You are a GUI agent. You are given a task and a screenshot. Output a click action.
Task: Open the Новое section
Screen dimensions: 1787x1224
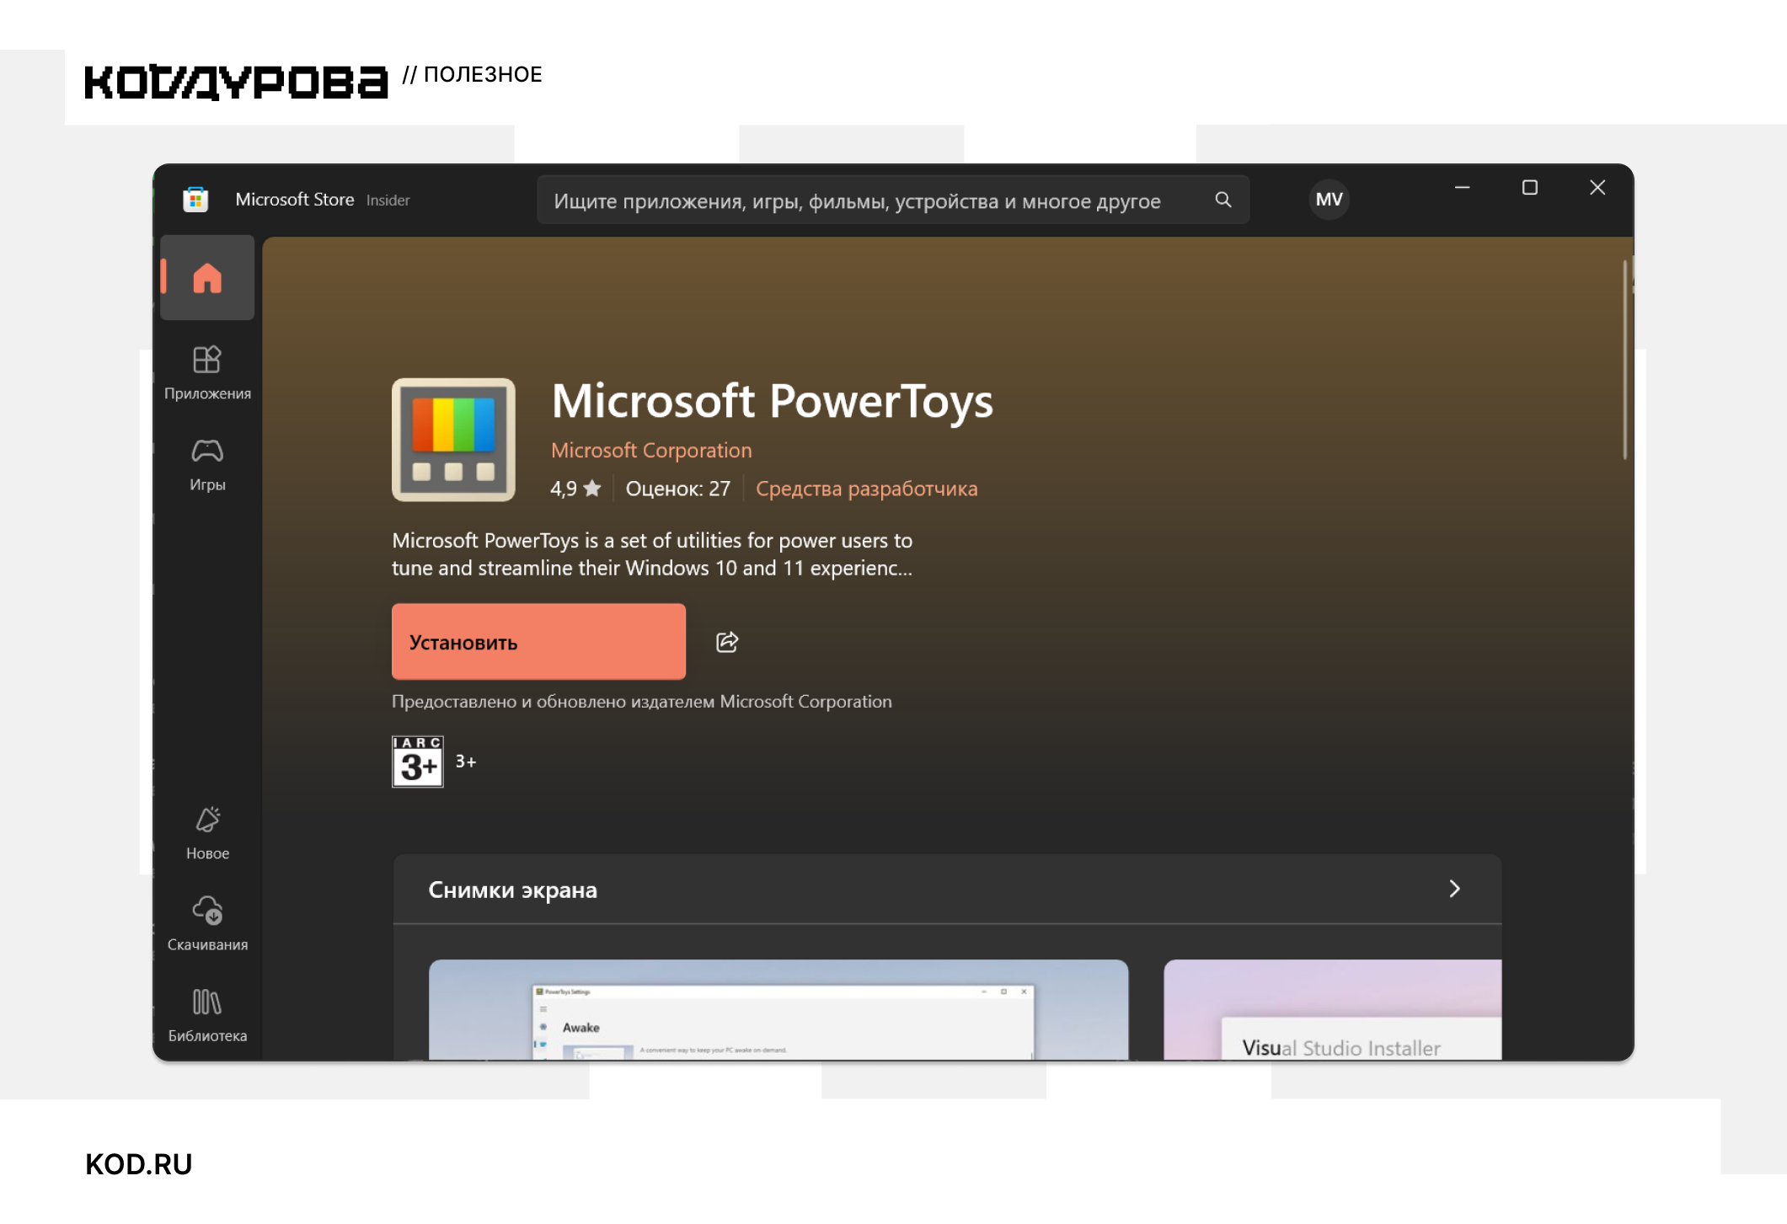(207, 833)
